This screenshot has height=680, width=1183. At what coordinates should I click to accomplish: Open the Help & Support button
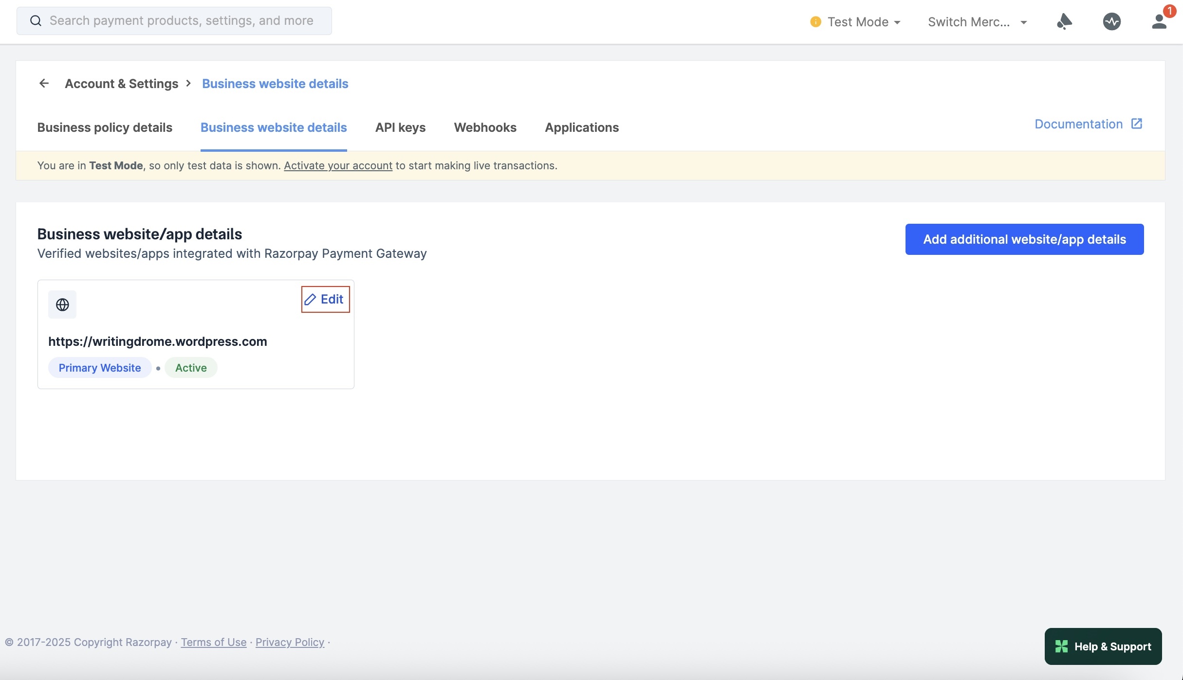1103,646
